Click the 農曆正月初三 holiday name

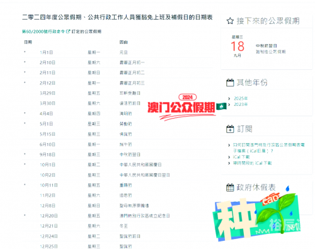[132, 83]
